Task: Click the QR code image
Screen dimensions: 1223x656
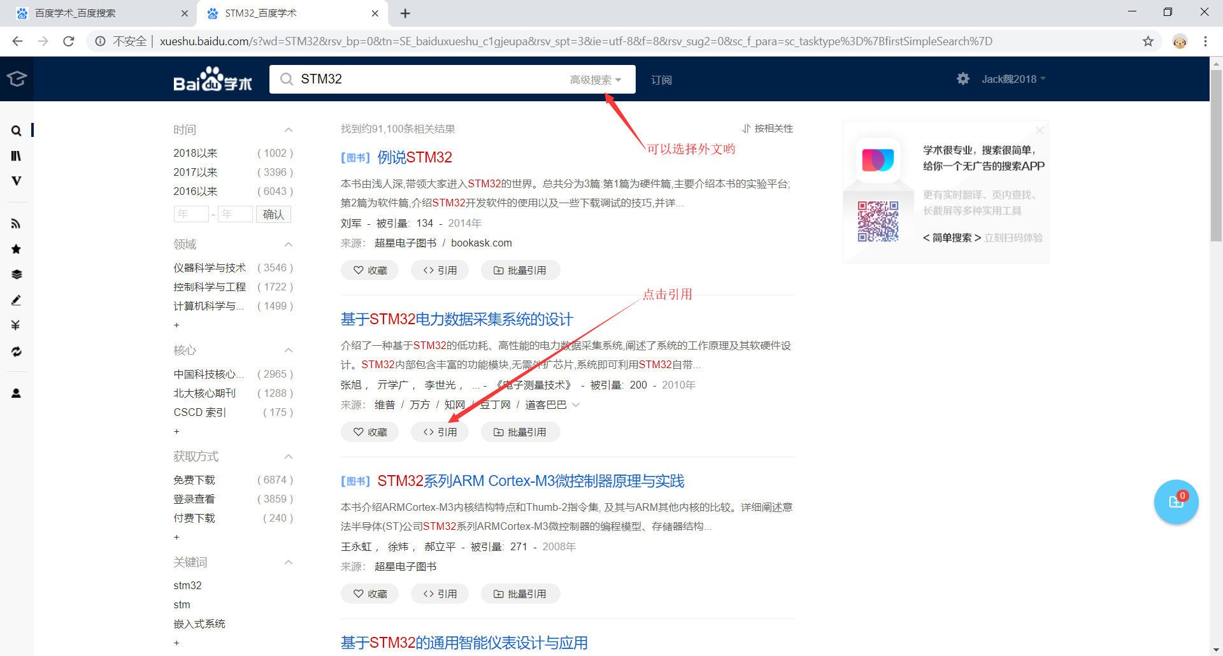Action: (x=878, y=222)
